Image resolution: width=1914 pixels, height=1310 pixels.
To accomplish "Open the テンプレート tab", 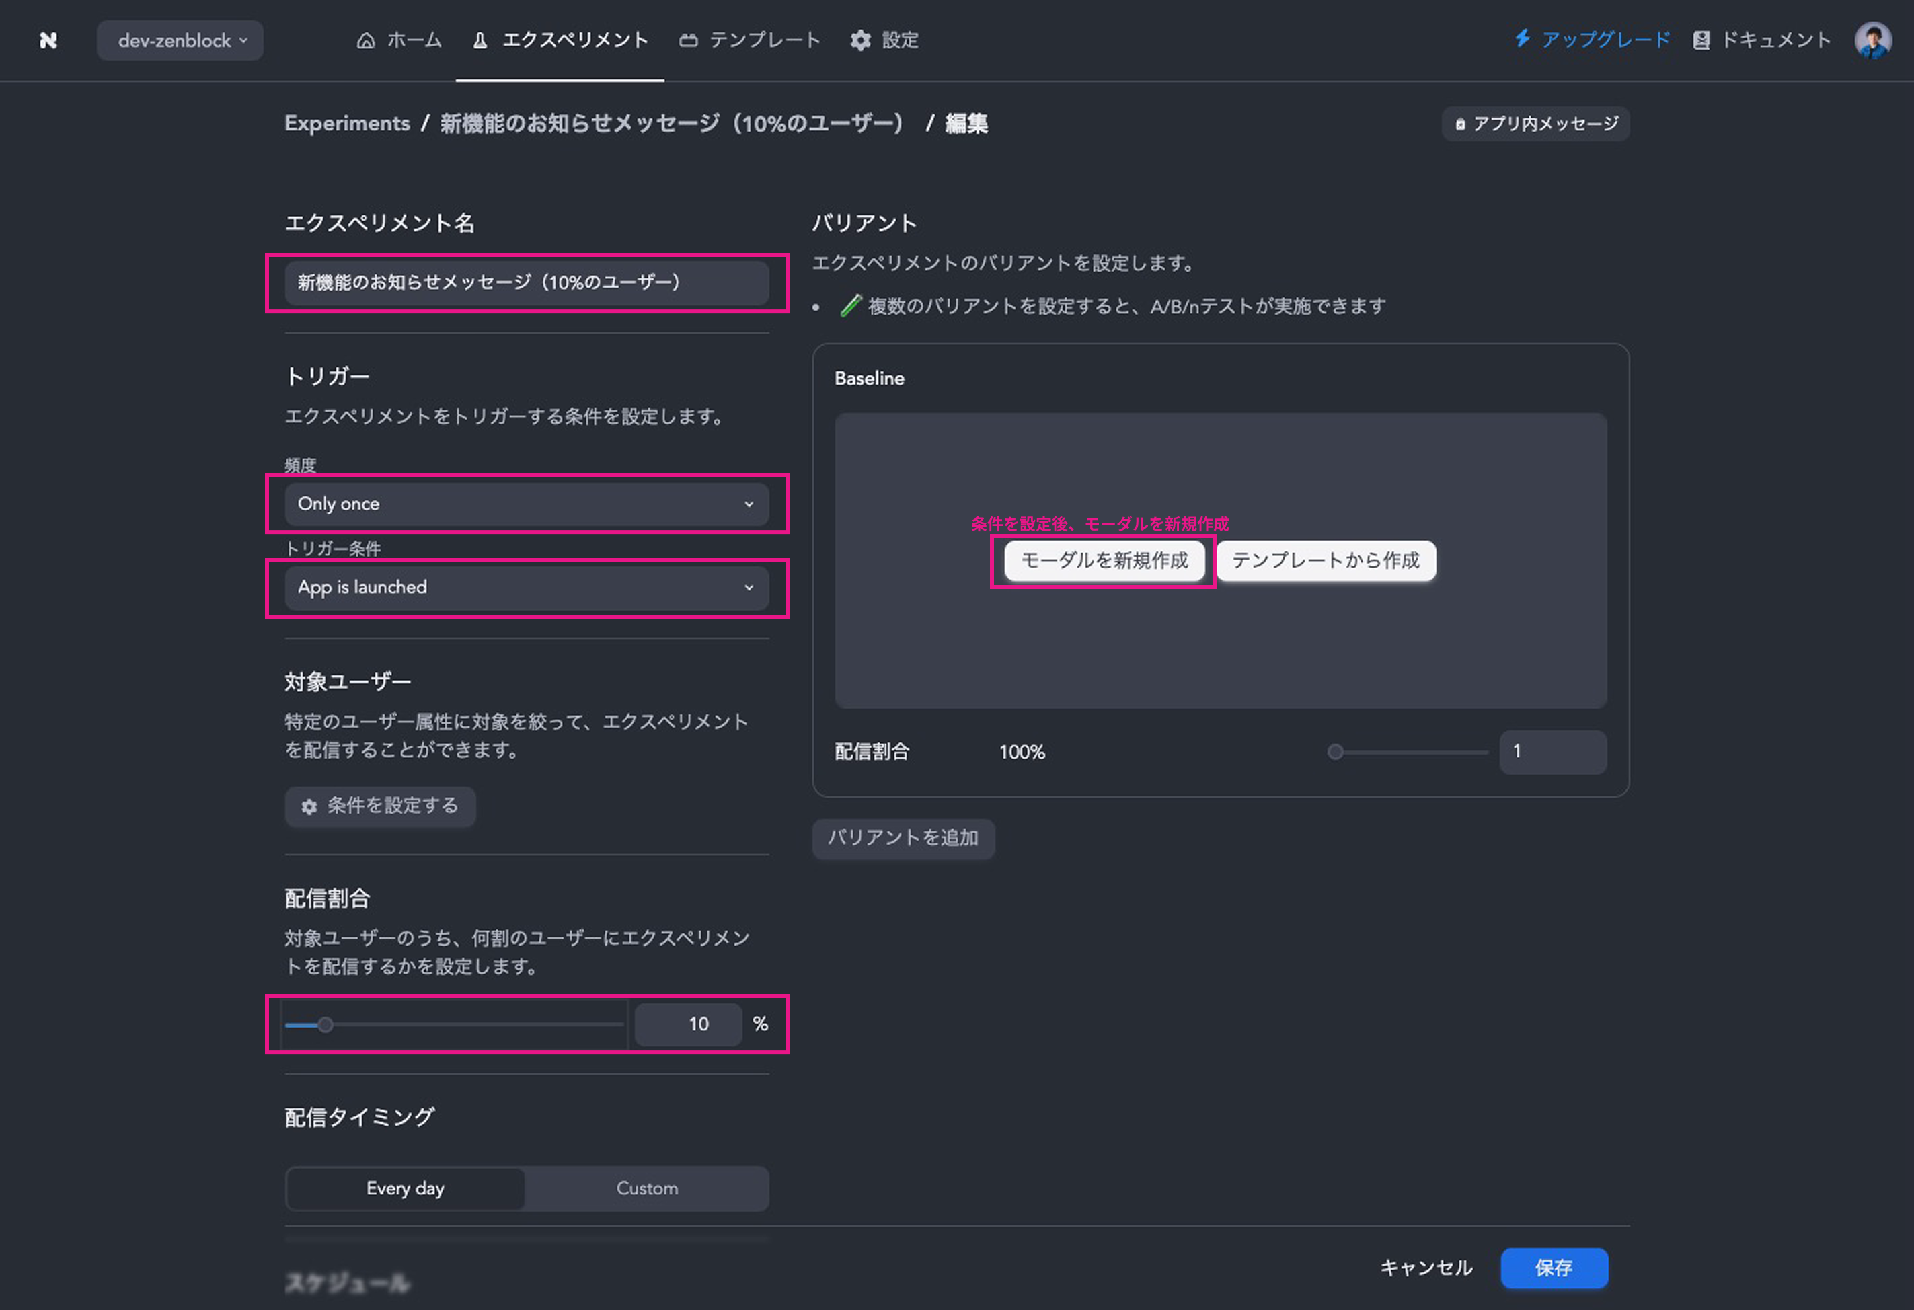I will pyautogui.click(x=764, y=40).
